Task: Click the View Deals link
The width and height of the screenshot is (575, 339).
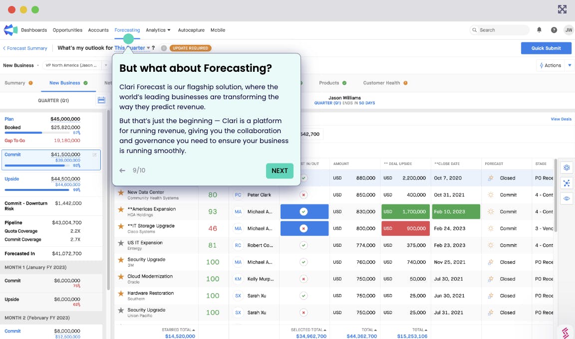Action: pyautogui.click(x=561, y=119)
